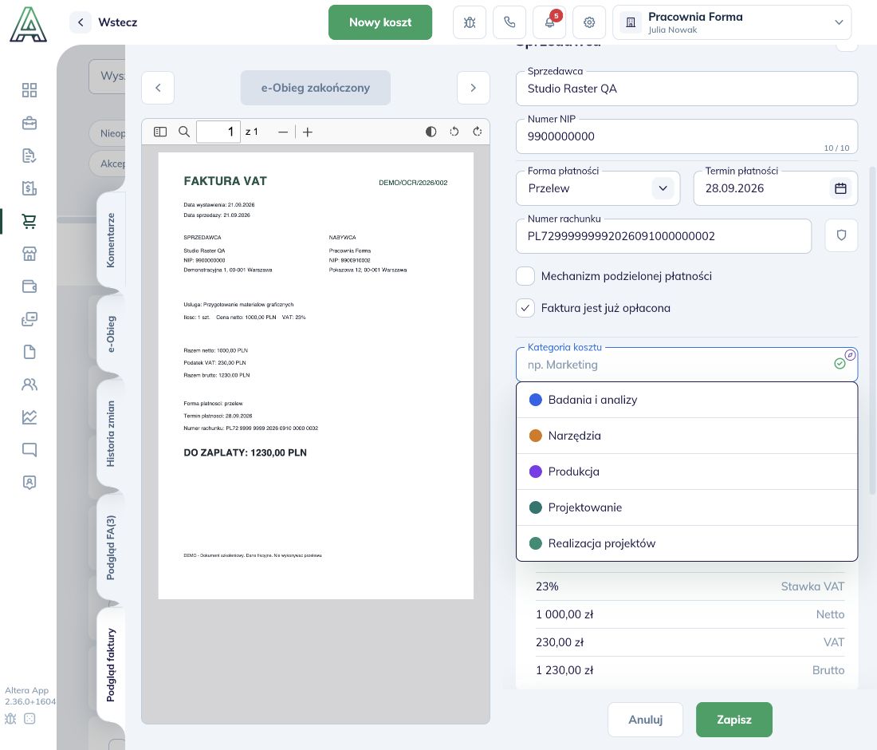Enable Mechanizm podzielonej płatności checkbox

[525, 276]
